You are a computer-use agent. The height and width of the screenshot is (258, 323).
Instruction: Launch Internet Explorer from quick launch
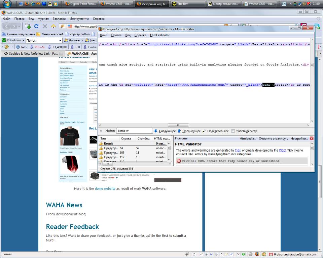pyautogui.click(x=33, y=3)
